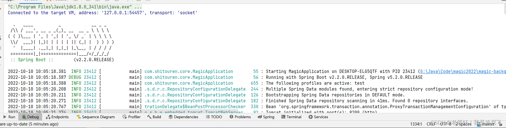Click the BeanPostProcessorChecker class name

pos(195,107)
